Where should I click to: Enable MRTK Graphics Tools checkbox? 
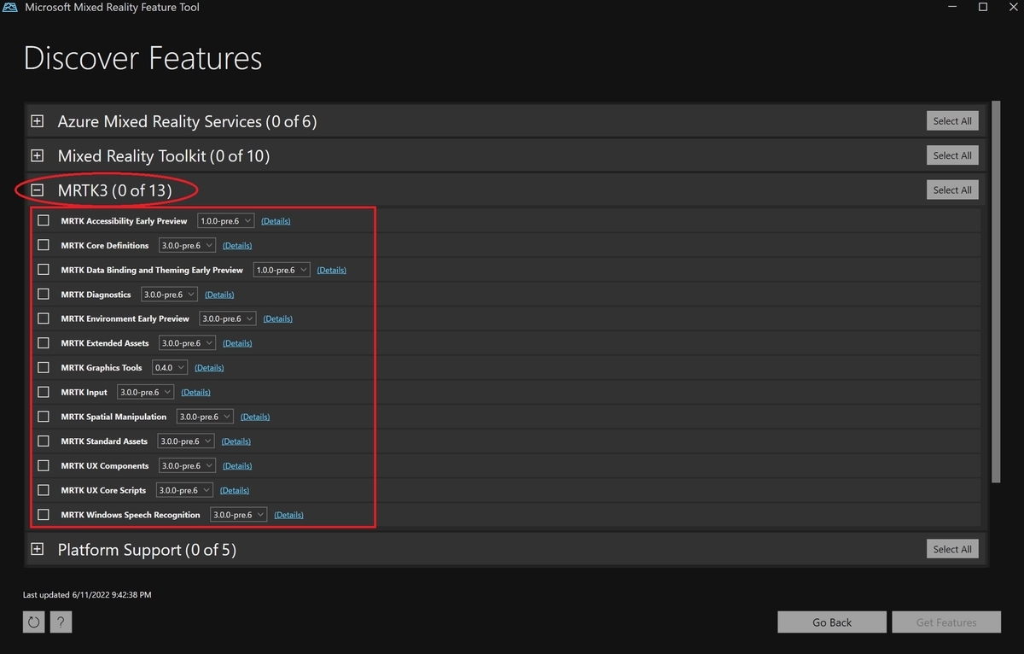pos(44,368)
